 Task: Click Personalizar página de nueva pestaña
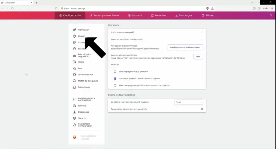coord(129,109)
